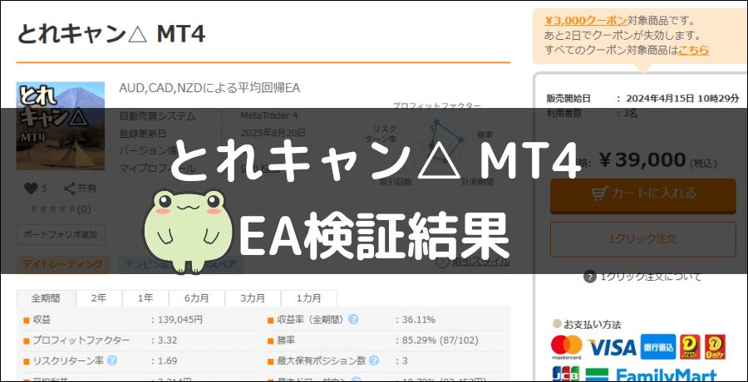This screenshot has height=382, width=748.
Task: Click the デイトレーディング tag
Action: (63, 264)
